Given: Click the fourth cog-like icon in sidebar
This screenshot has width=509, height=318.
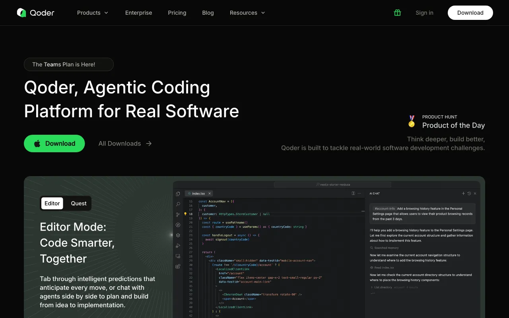Looking at the screenshot, I should (x=178, y=235).
